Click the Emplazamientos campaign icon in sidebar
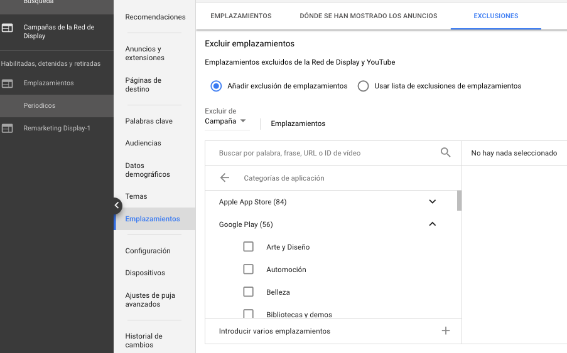Screen dimensions: 567x353 pos(8,83)
